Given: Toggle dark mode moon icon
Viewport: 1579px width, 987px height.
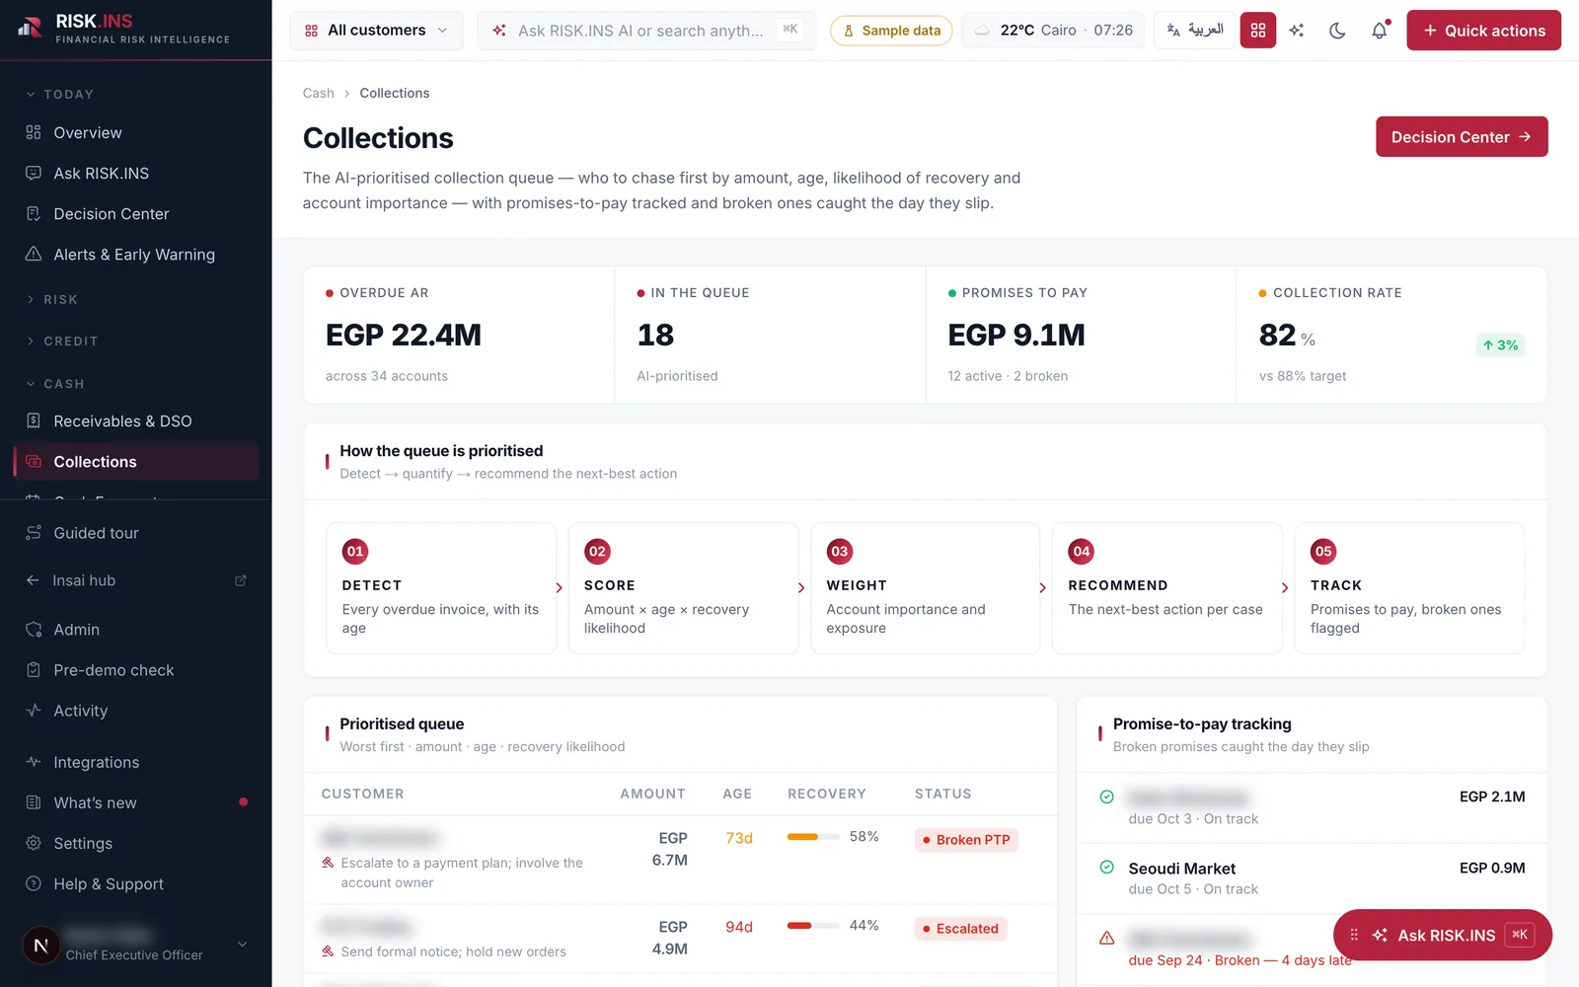Looking at the screenshot, I should pos(1337,31).
